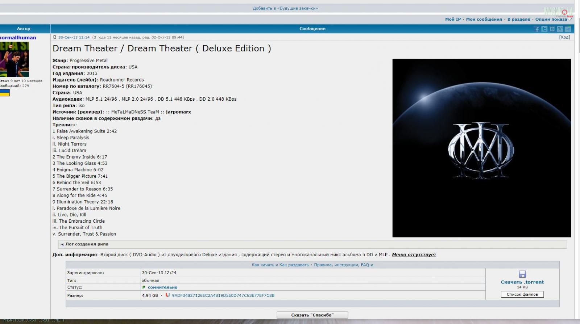Image resolution: width=580 pixels, height=324 pixels.
Task: Open 'Мой IP' link
Action: coord(453,19)
